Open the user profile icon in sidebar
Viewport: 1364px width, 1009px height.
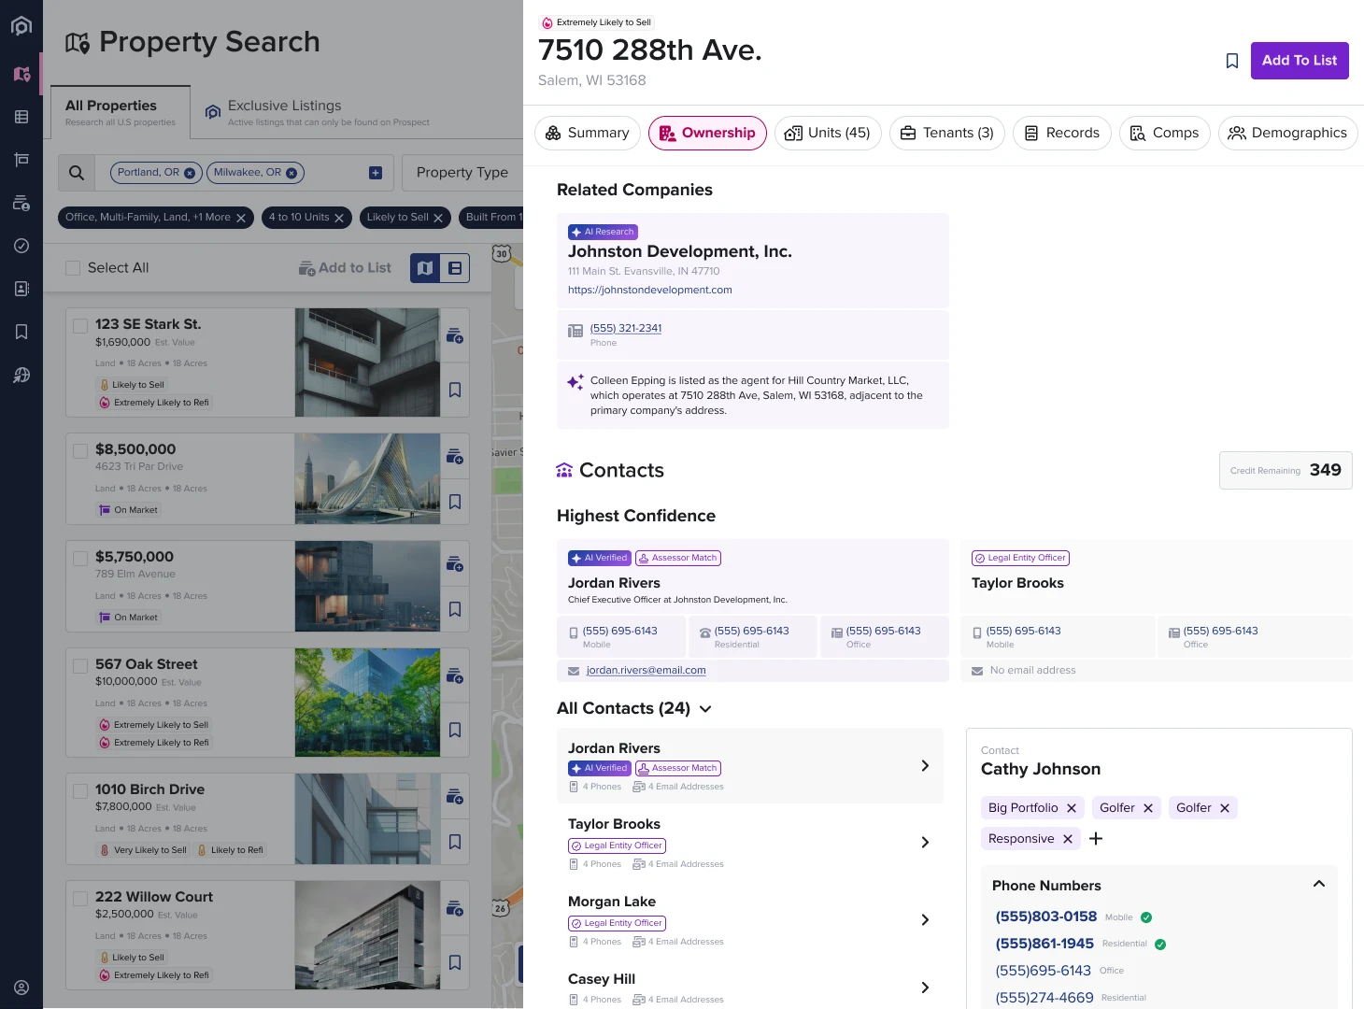click(x=21, y=988)
